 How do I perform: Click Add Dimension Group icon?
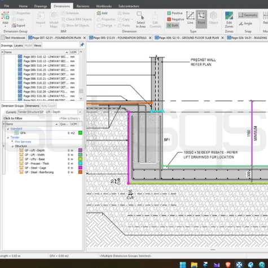pos(5,16)
